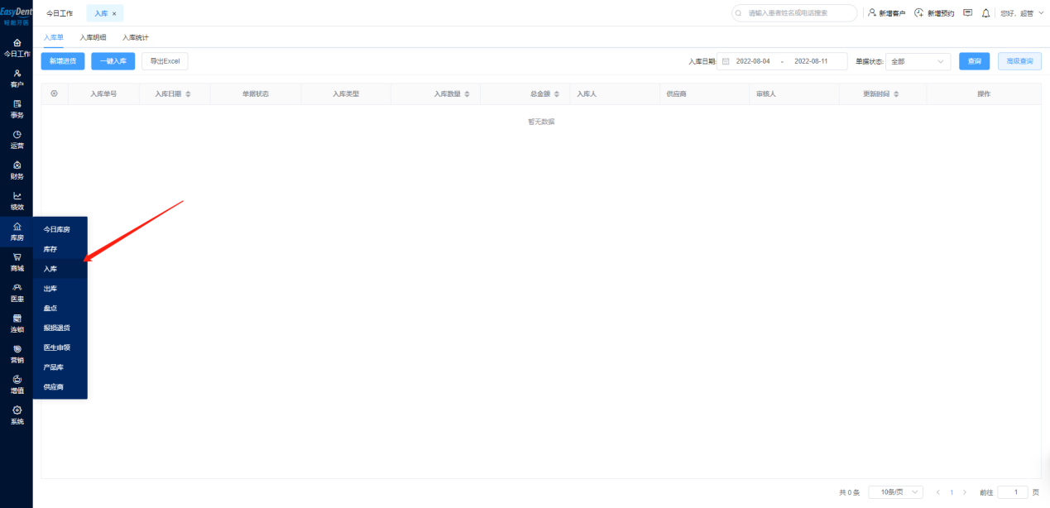Image resolution: width=1050 pixels, height=508 pixels.
Task: Choose 产品库 in the submenu
Action: [x=60, y=367]
